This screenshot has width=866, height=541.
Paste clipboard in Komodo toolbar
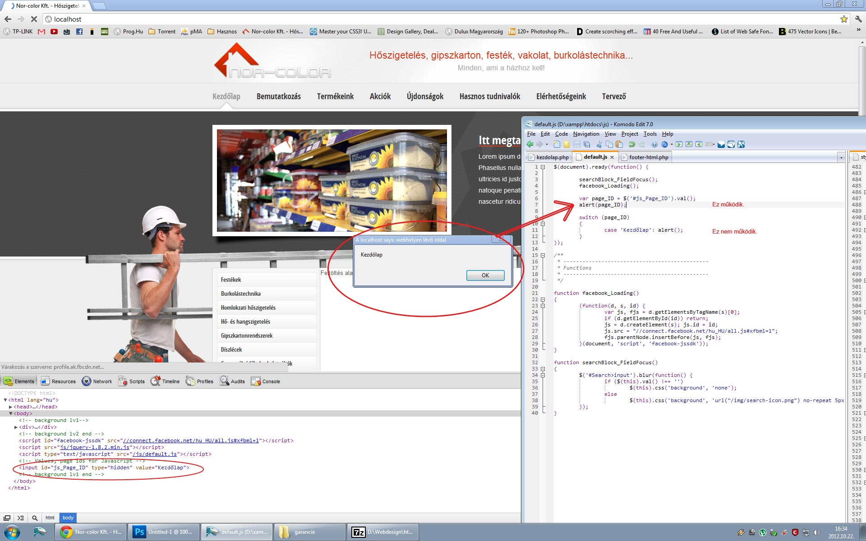point(619,144)
